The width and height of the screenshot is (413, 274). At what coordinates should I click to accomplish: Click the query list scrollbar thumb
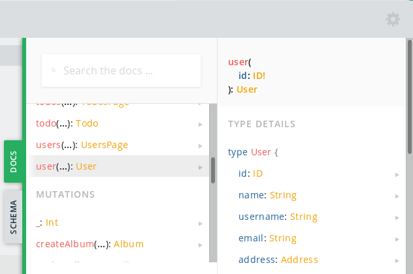[213, 170]
